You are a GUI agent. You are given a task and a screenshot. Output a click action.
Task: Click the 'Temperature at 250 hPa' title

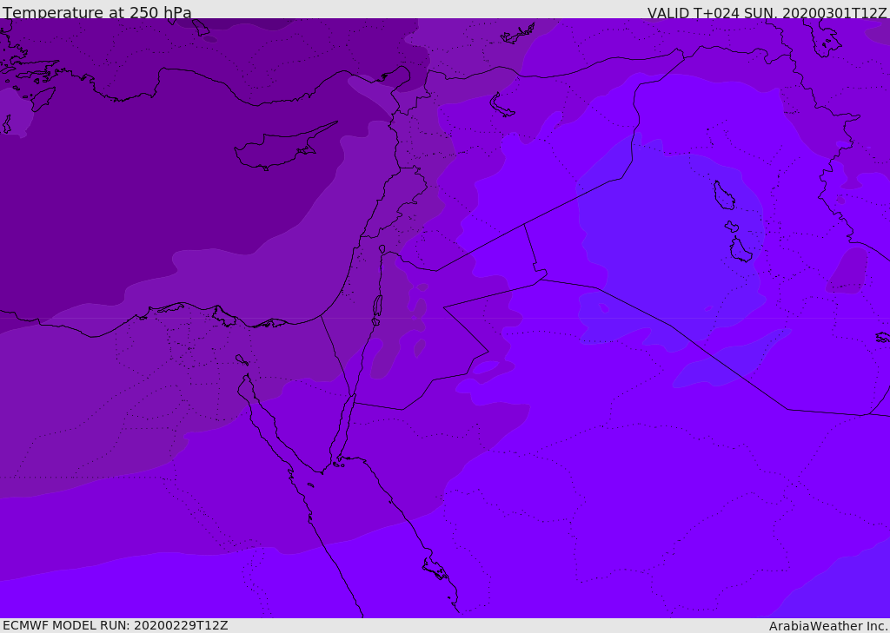97,12
